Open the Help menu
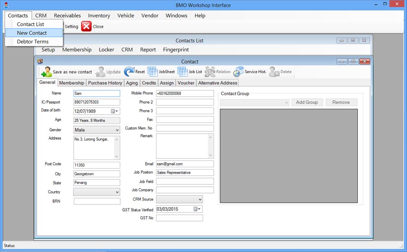Viewport: 407px width, 252px height. click(x=200, y=15)
